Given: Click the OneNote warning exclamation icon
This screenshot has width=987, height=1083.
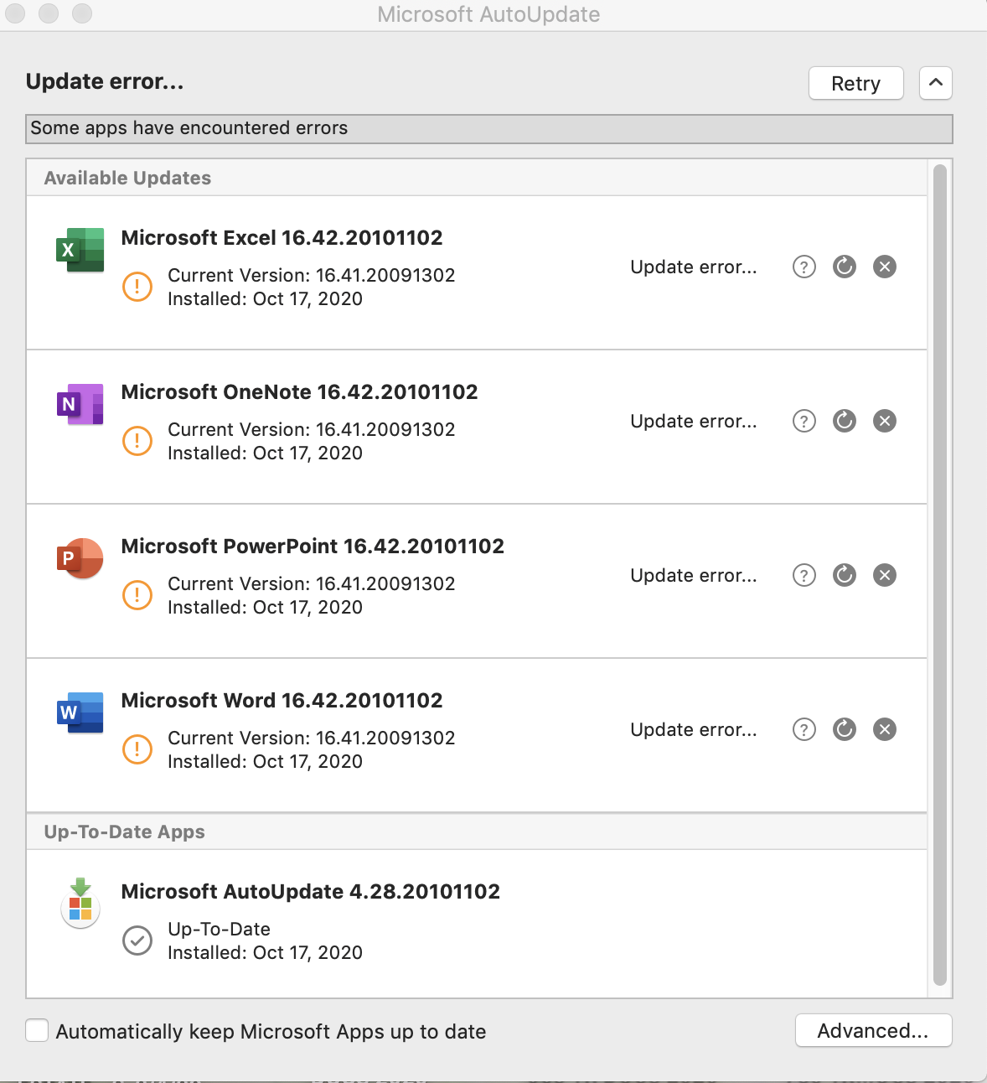Looking at the screenshot, I should point(137,441).
